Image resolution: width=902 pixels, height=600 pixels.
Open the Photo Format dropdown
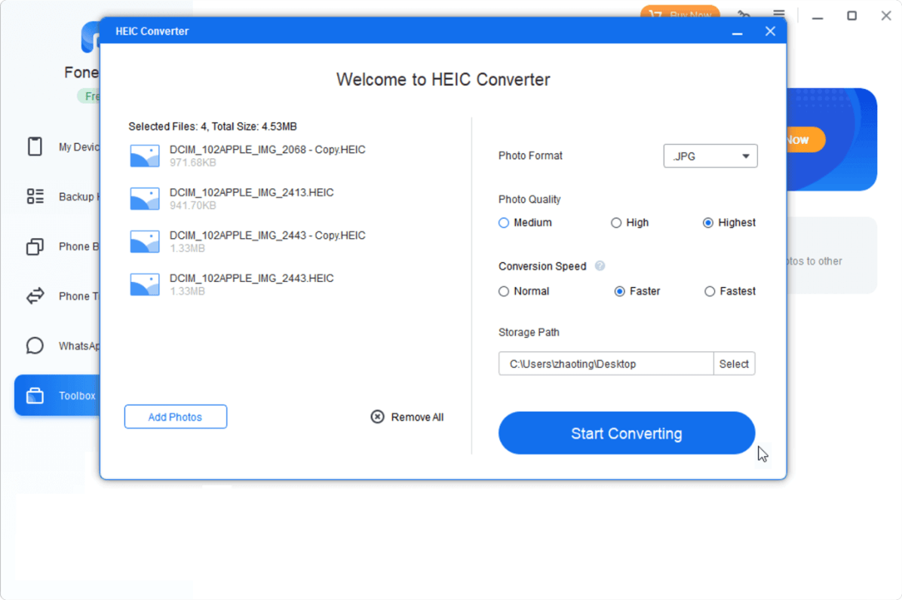pos(710,156)
